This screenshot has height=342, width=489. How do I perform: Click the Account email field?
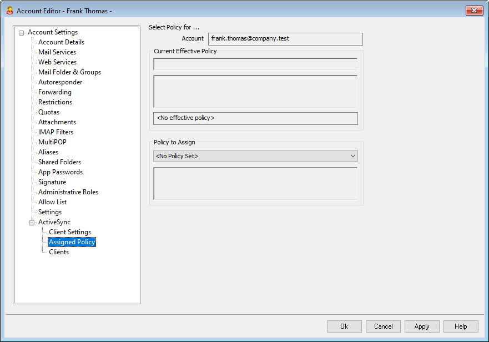285,39
